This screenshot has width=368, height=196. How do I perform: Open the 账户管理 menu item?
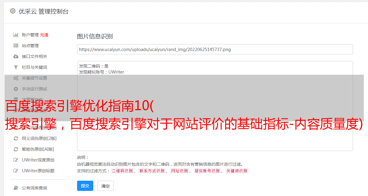(x=30, y=35)
